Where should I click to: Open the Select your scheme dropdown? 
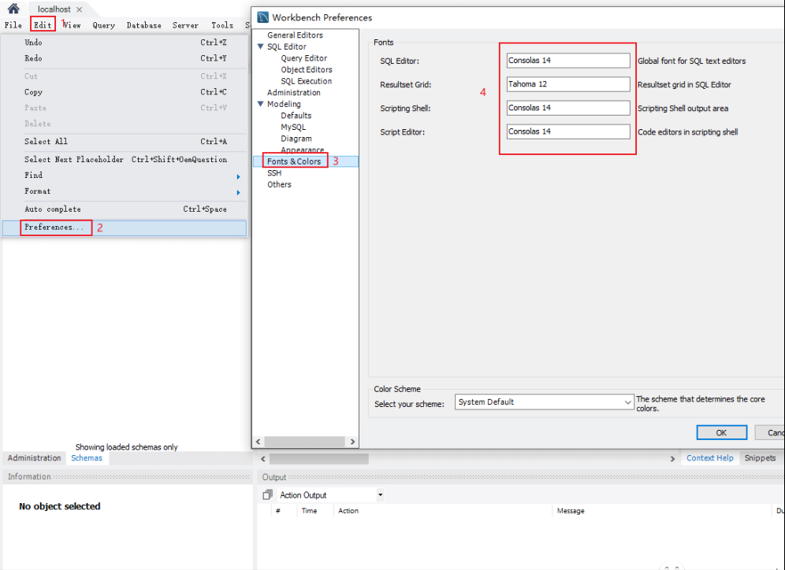click(544, 402)
